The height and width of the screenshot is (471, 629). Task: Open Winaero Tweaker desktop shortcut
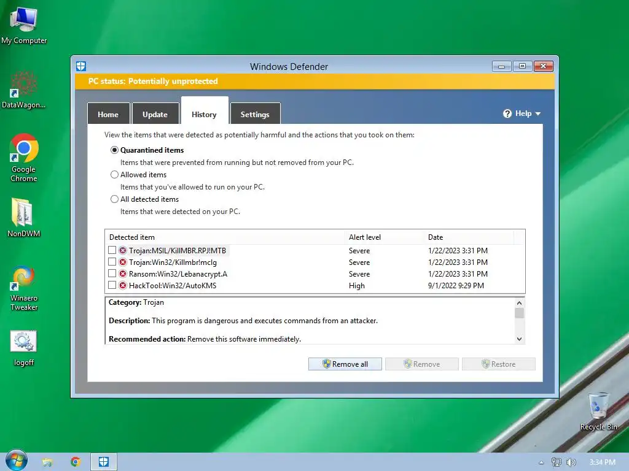coord(24,288)
